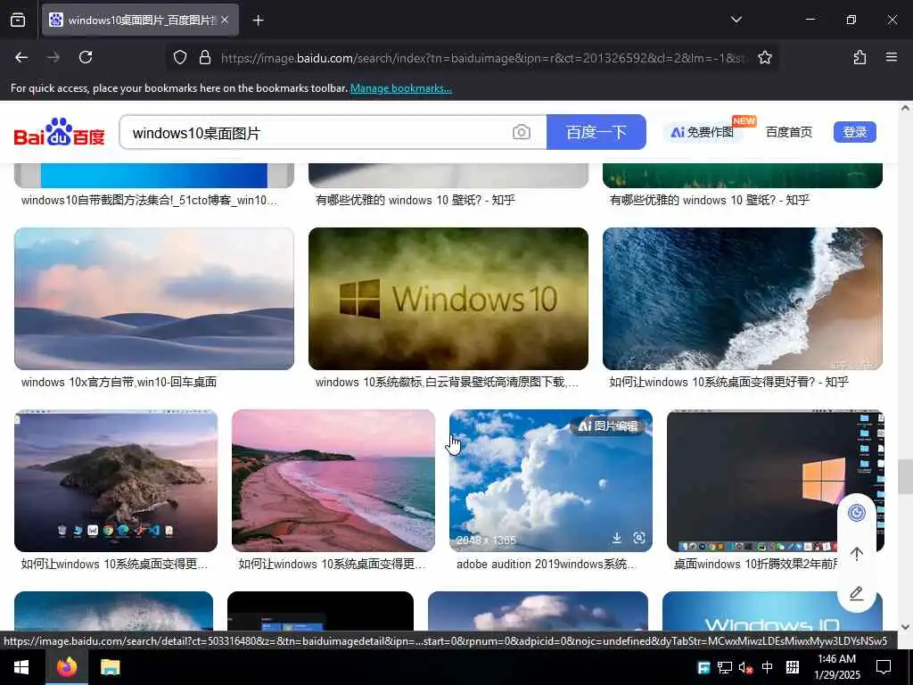
Task: Click the 百度一下 search button
Action: 596,132
